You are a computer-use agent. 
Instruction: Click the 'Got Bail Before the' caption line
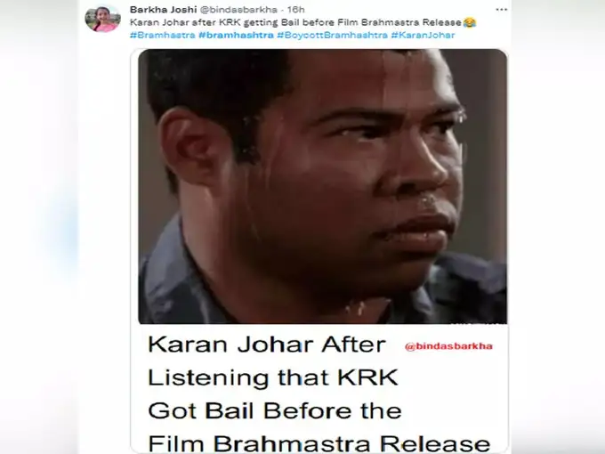tap(275, 410)
